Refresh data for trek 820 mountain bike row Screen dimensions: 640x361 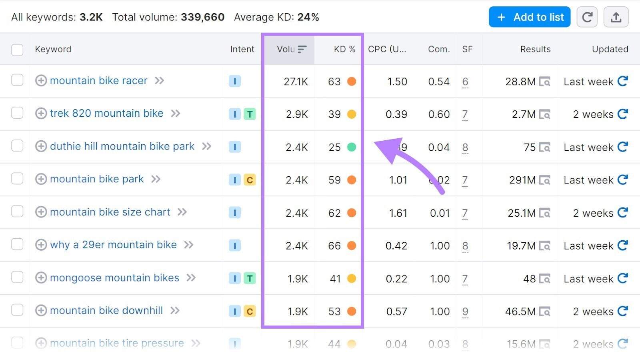coord(622,114)
